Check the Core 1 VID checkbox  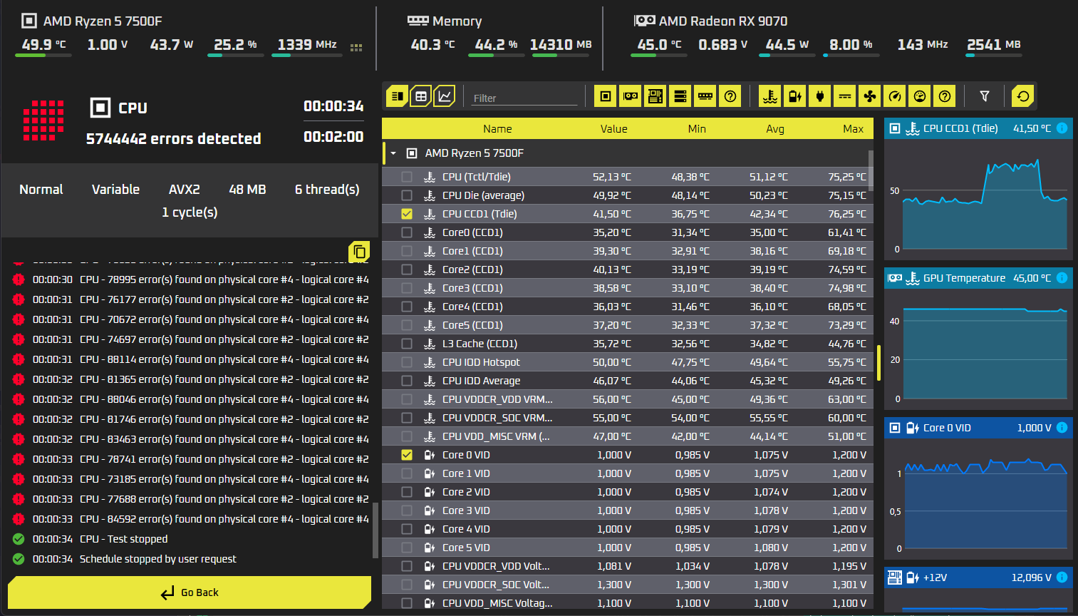point(407,473)
